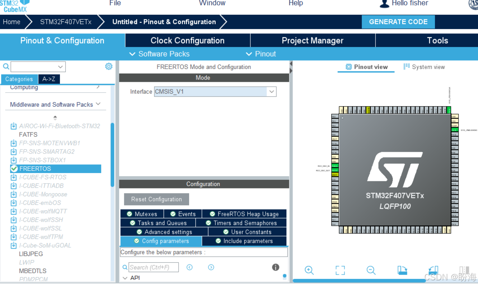Viewport: 478px width, 285px height.
Task: Open the Timers and Semaphores tab
Action: click(241, 223)
